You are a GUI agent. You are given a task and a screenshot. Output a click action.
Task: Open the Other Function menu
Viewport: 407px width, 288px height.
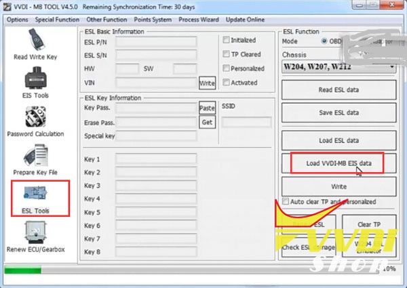(x=106, y=20)
